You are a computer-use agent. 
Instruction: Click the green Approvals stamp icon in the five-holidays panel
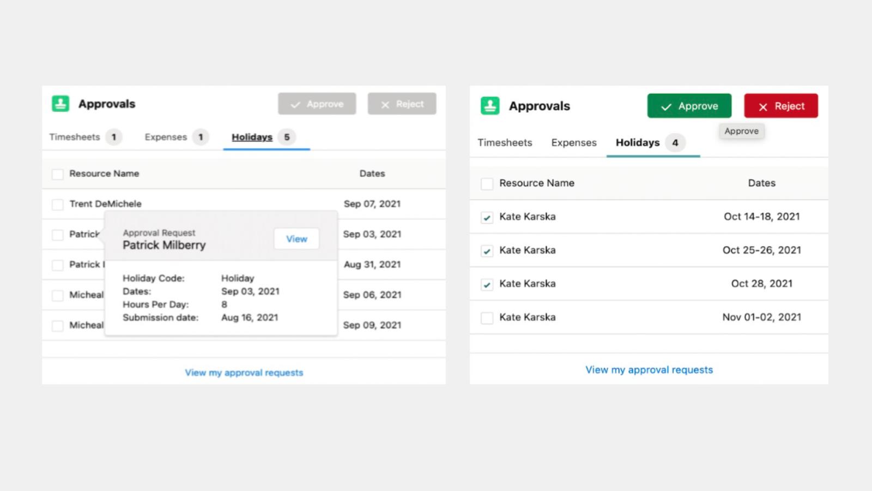tap(60, 104)
